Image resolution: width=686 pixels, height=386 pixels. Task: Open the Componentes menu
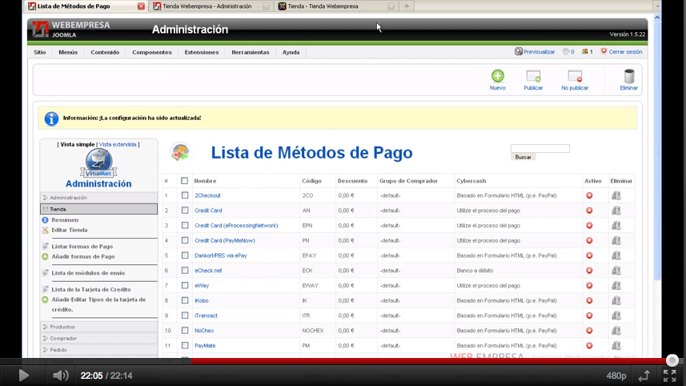pos(152,52)
